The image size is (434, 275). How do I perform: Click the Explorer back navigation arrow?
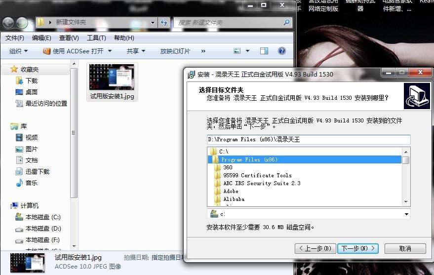click(8, 23)
